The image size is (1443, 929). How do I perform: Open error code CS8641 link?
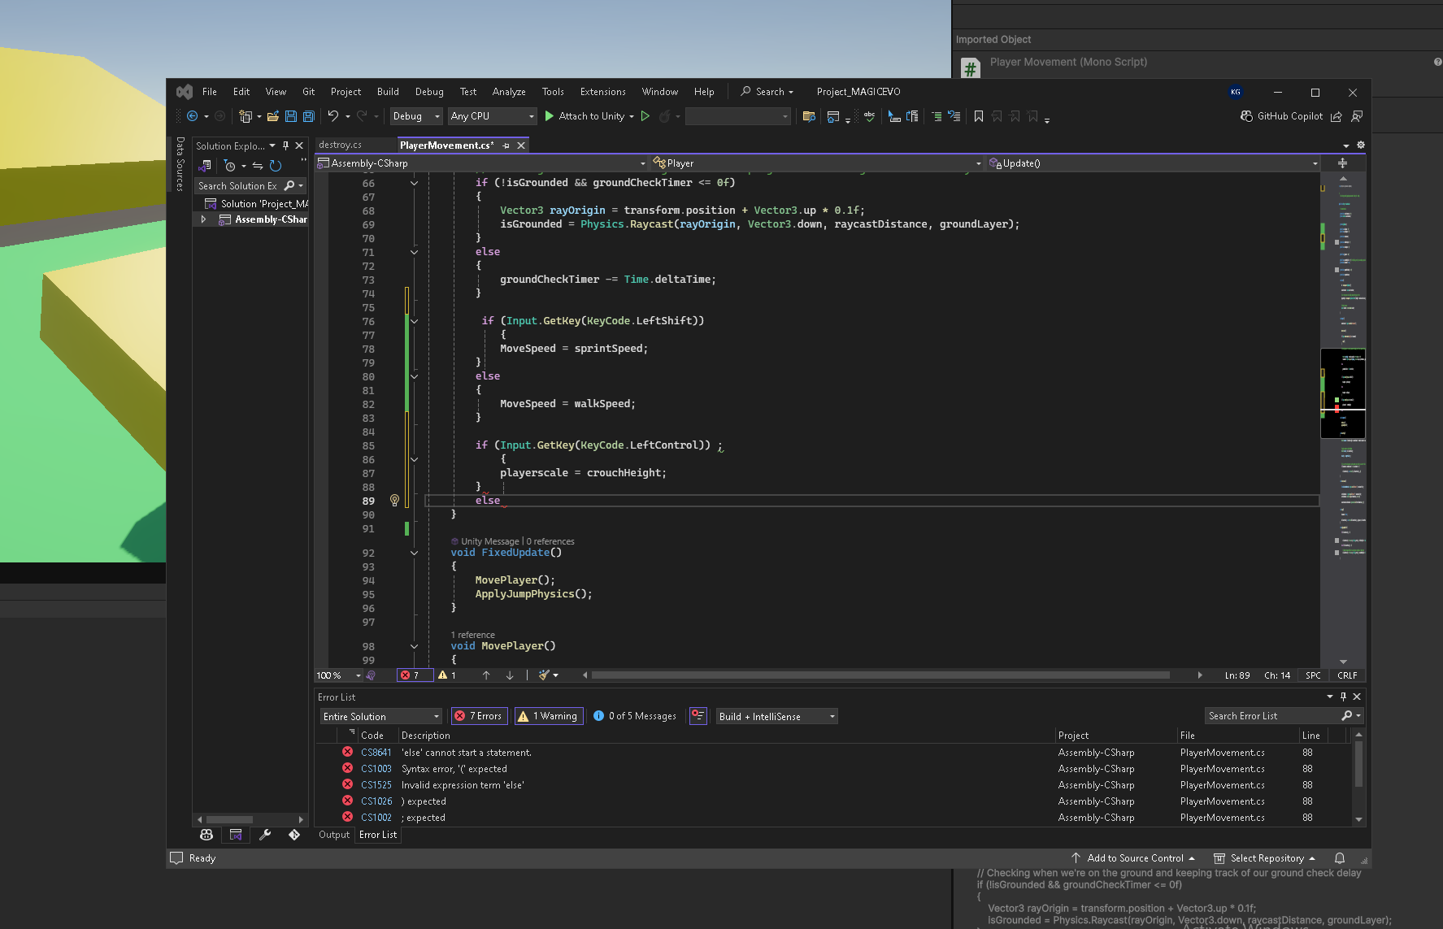click(x=376, y=753)
